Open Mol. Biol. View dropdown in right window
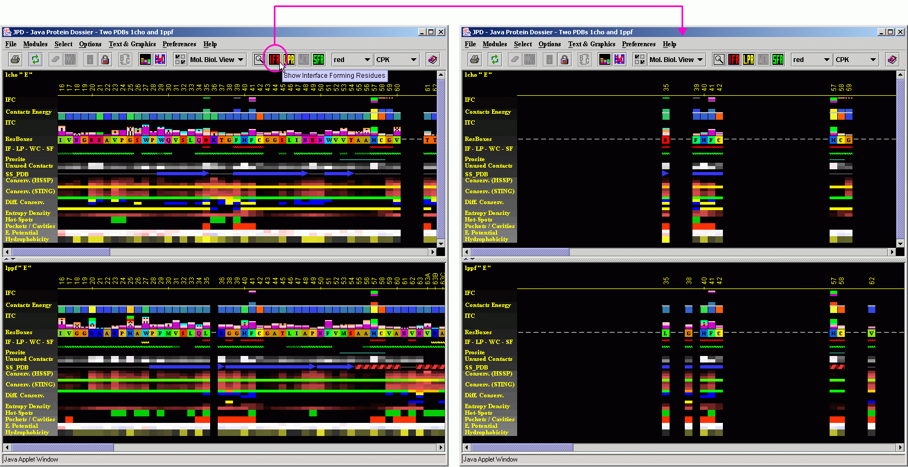Viewport: 908px width, 467px height. point(677,59)
